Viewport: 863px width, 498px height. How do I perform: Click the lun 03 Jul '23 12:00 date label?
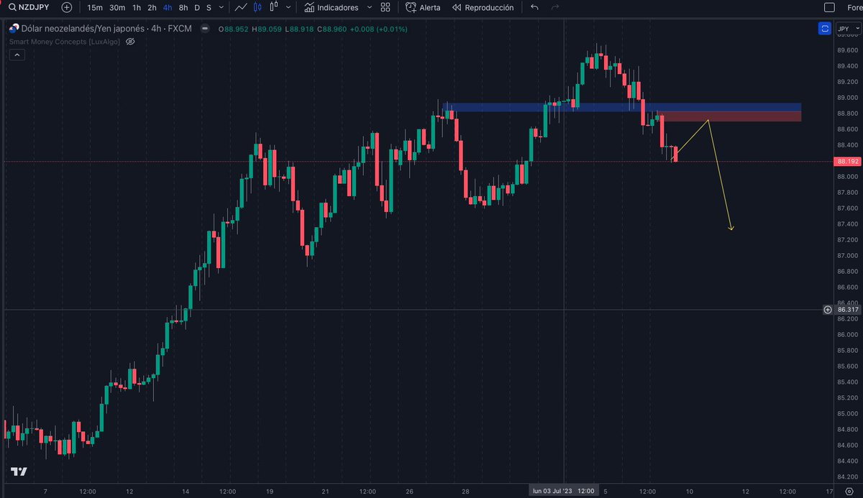563,492
